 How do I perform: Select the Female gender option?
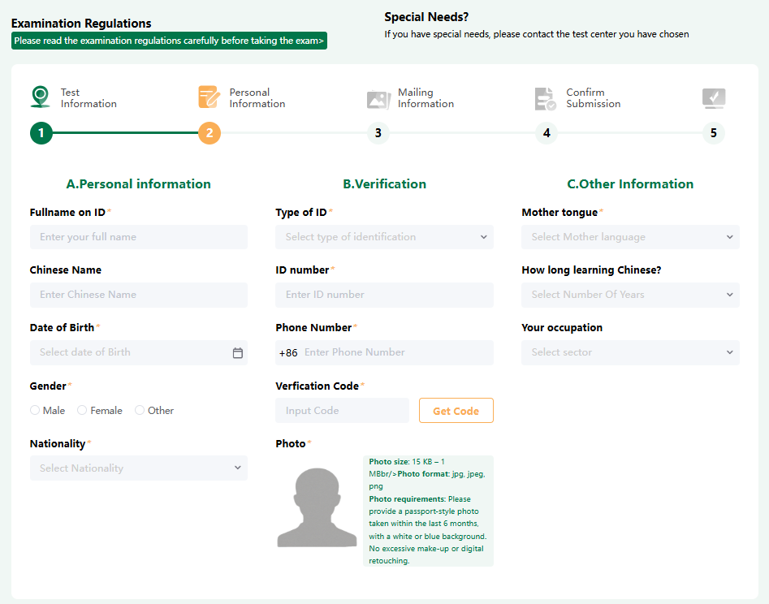coord(82,410)
